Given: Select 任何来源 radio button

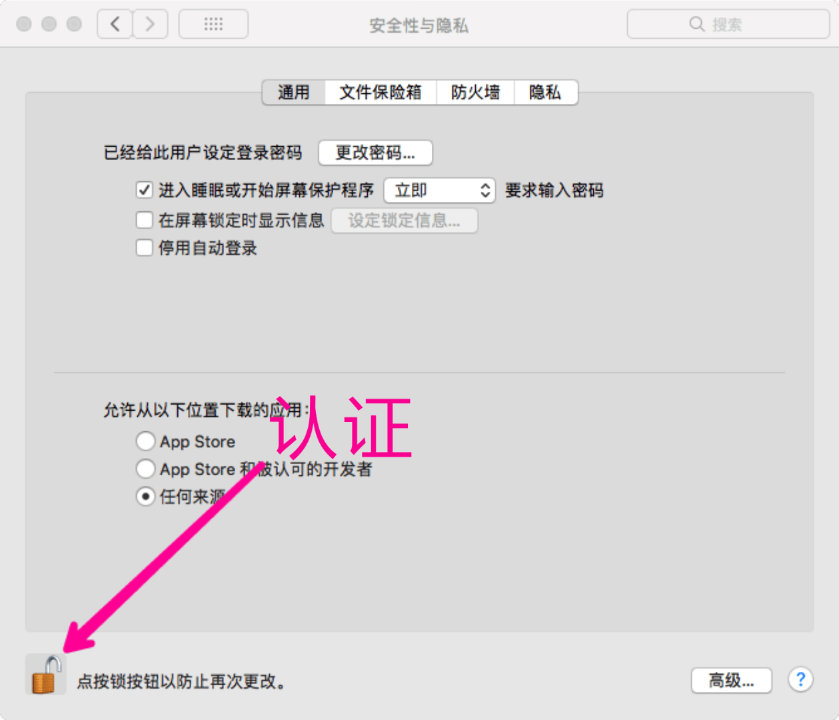Looking at the screenshot, I should click(x=146, y=497).
